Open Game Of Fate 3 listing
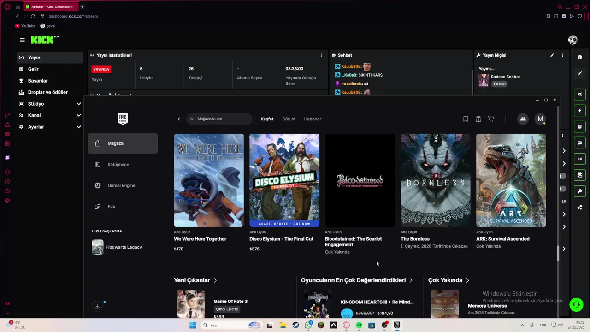The height and width of the screenshot is (332, 590). tap(230, 302)
